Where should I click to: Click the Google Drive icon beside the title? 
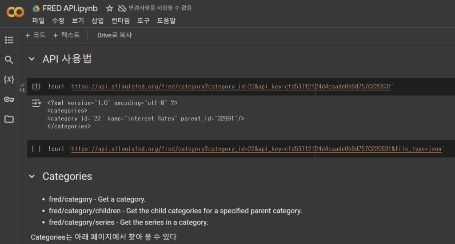point(36,8)
